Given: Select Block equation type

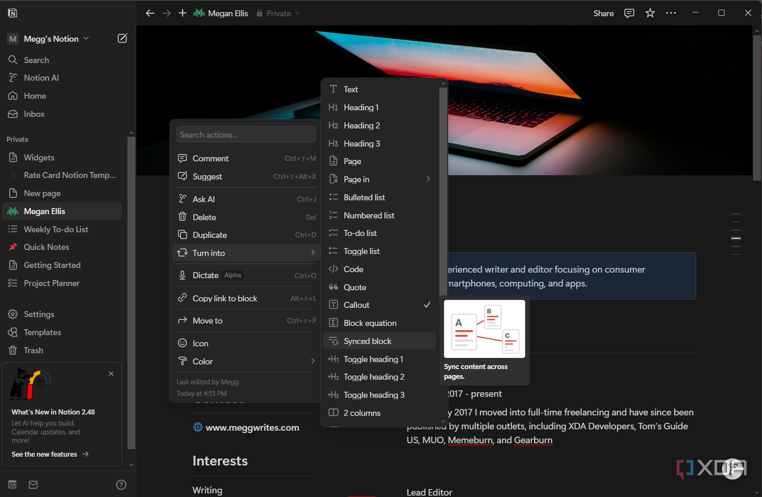Looking at the screenshot, I should 379,323.
